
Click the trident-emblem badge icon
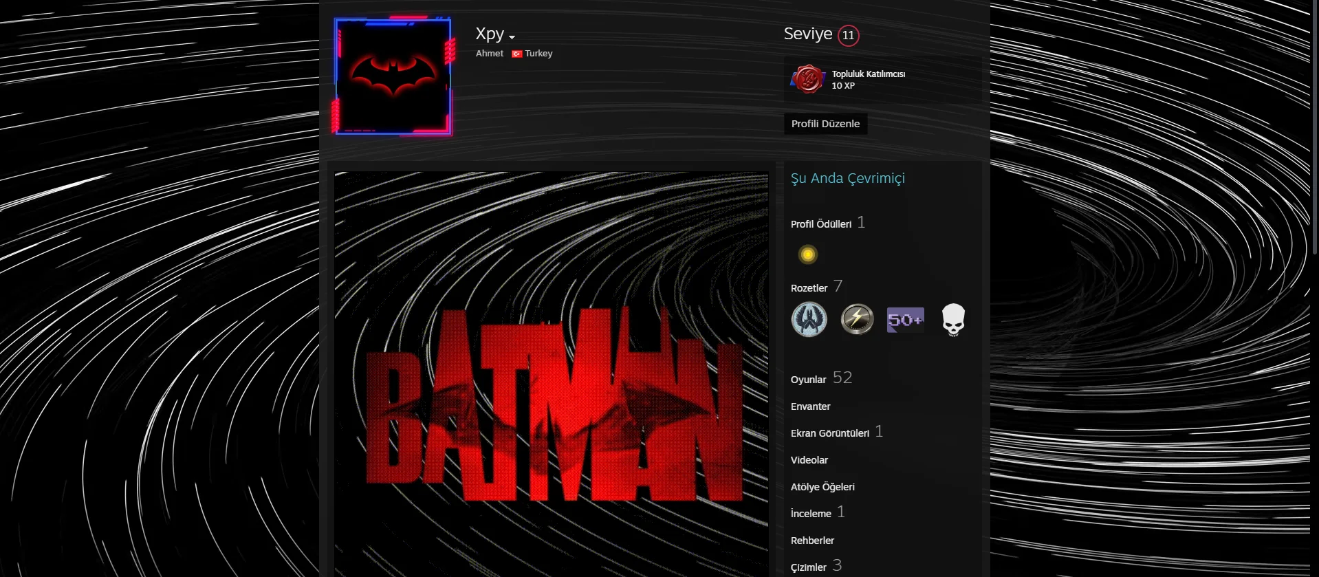click(x=809, y=320)
